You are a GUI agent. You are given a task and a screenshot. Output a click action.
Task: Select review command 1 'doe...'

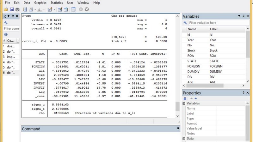pos(11,46)
